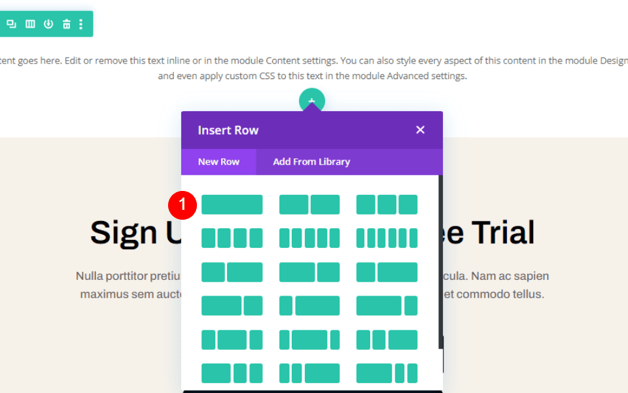Select the single full-width column layout

(232, 205)
